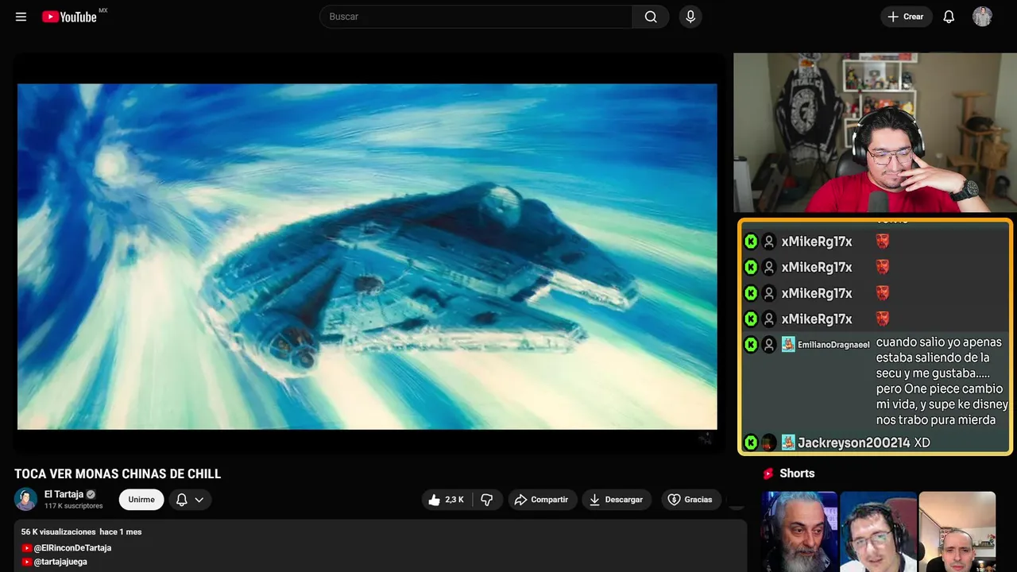Screen dimensions: 1017x572
Task: Go to YouTube home via the logo
Action: tap(70, 17)
